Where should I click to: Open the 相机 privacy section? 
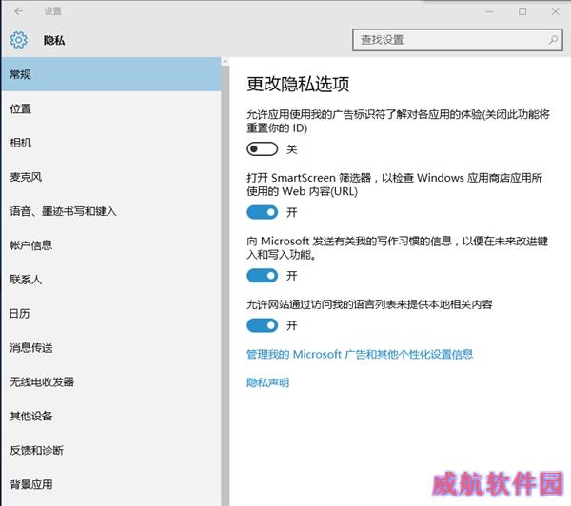coord(111,143)
